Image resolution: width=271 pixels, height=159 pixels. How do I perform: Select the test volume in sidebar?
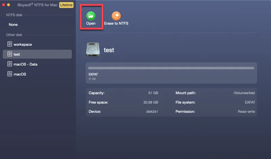(x=17, y=54)
